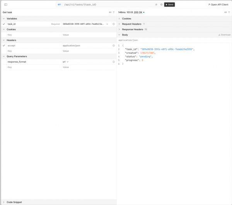232x205 pixels.
Task: Toggle the task_id variable checkbox
Action: 4,24
